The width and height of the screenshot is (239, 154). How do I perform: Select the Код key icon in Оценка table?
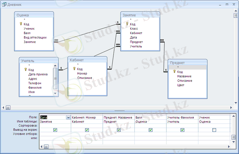point(21,24)
